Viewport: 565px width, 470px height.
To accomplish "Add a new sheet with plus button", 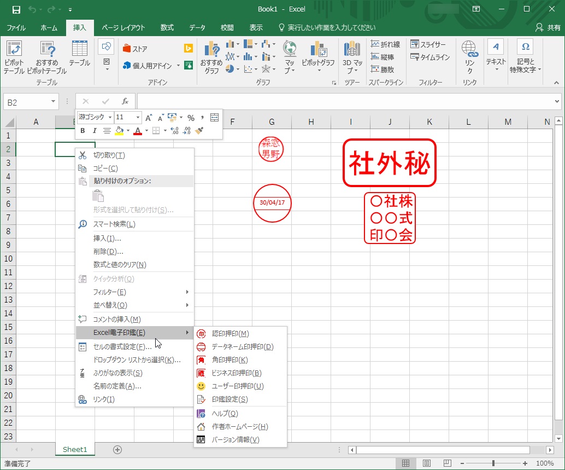I will coord(117,450).
